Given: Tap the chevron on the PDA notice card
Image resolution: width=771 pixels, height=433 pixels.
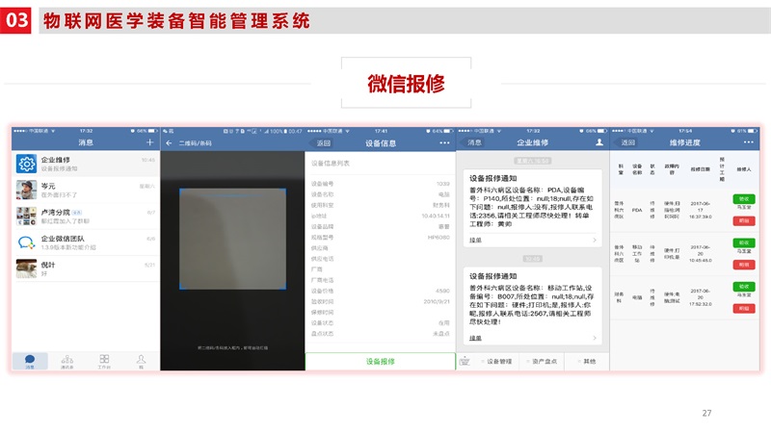Looking at the screenshot, I should (x=595, y=240).
